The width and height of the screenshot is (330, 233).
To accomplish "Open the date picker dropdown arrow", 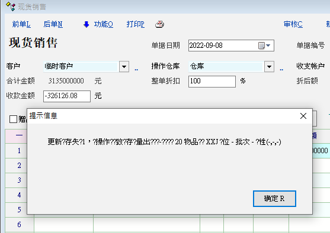I will click(268, 46).
